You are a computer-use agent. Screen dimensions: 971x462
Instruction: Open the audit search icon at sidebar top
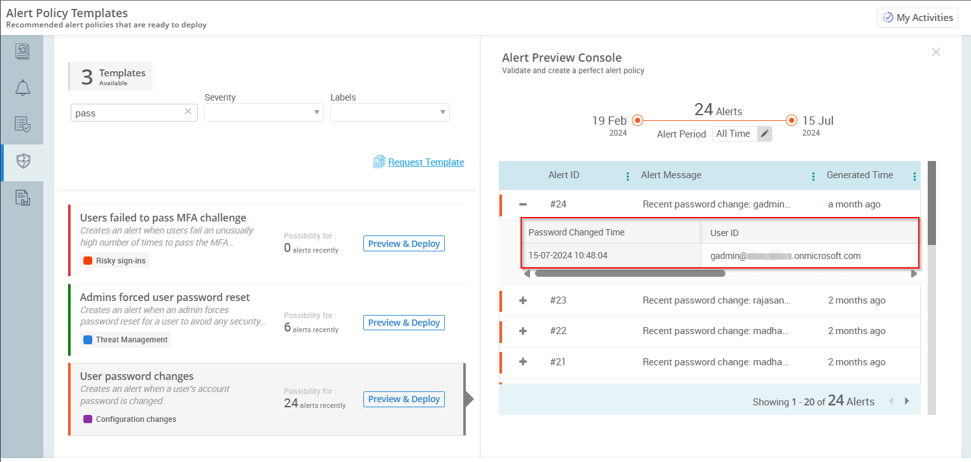tap(22, 51)
